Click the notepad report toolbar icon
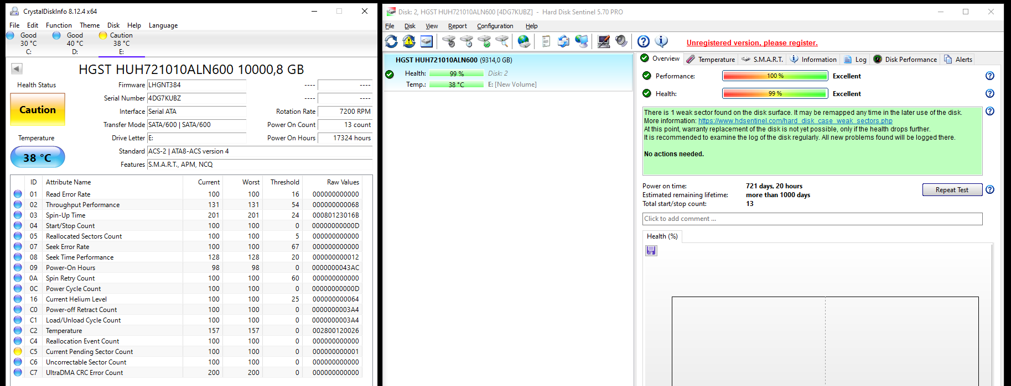The height and width of the screenshot is (386, 1011). 546,41
